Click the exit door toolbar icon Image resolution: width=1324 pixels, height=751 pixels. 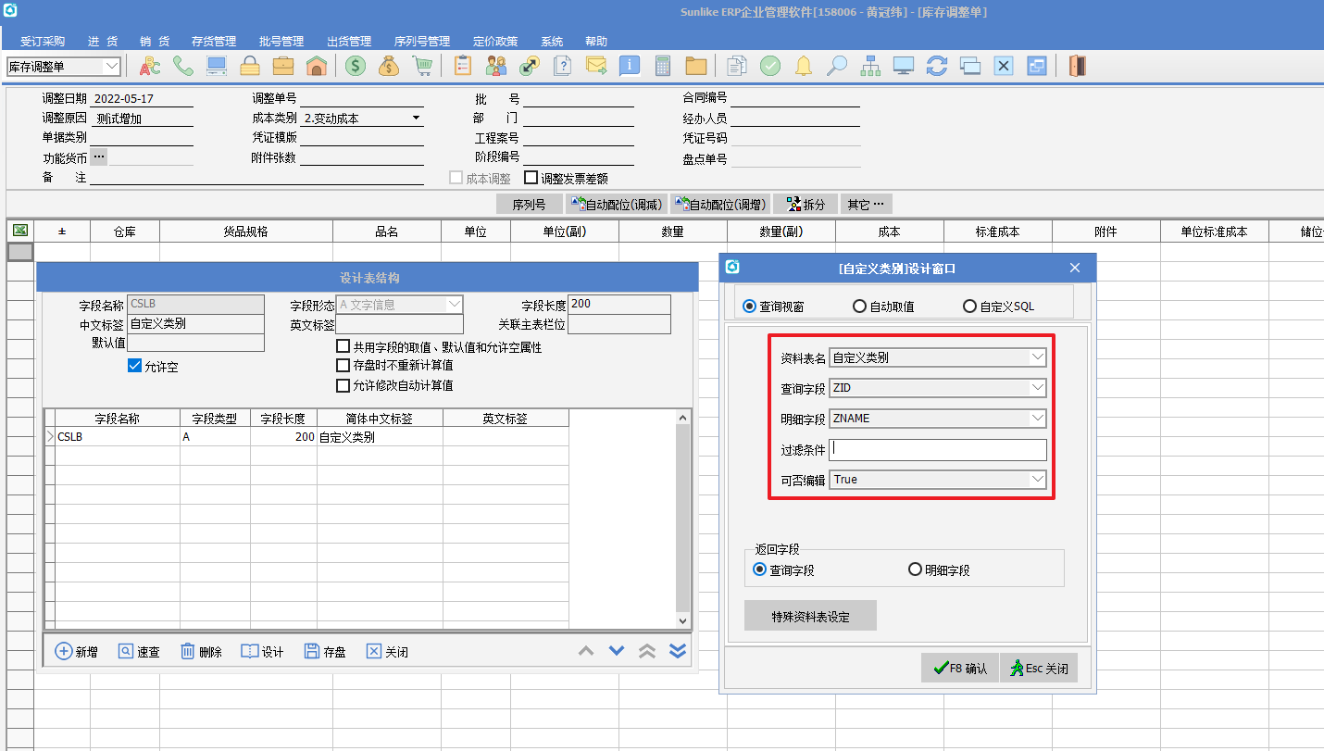pyautogui.click(x=1077, y=66)
